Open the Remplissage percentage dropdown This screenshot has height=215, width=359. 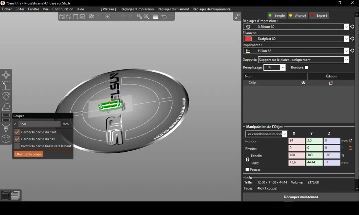pos(283,68)
